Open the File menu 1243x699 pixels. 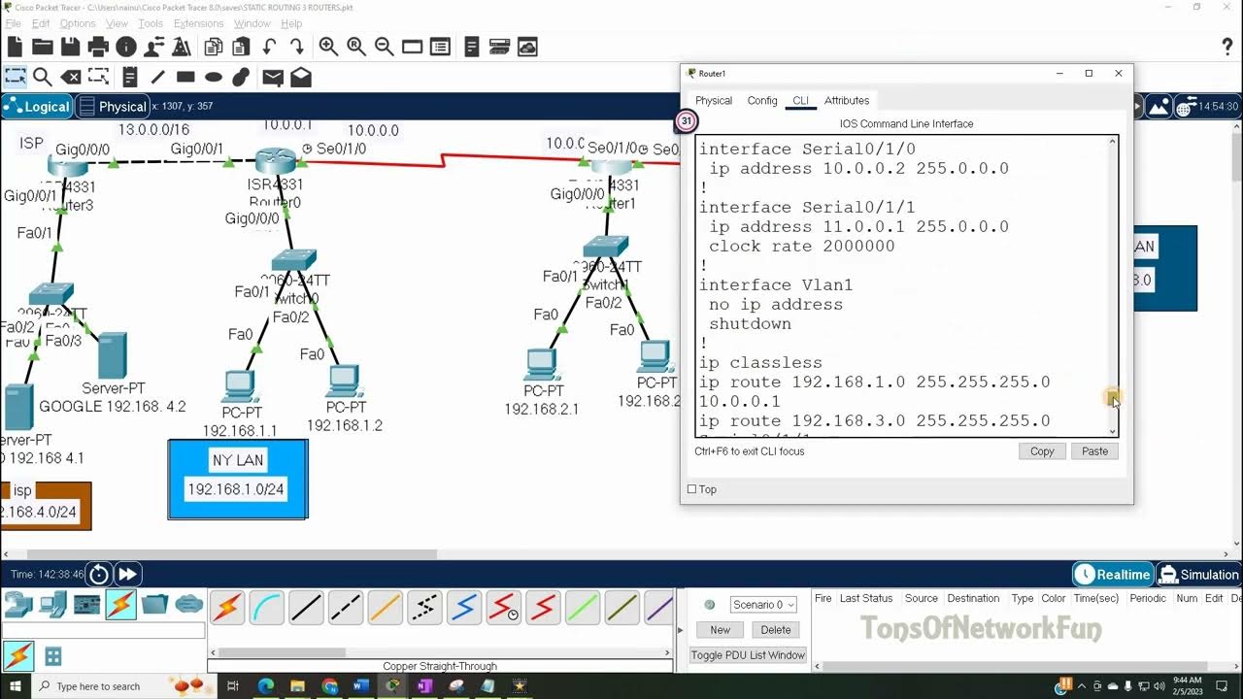pos(13,23)
